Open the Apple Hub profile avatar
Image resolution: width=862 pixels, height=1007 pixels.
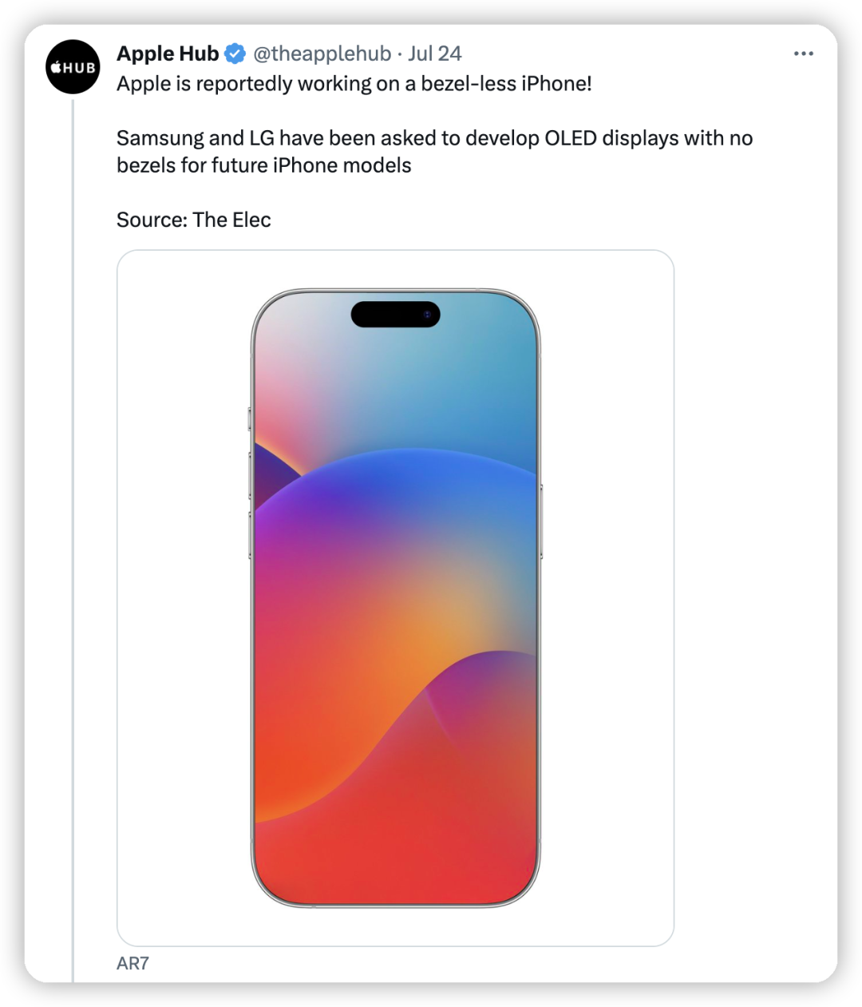pyautogui.click(x=73, y=67)
